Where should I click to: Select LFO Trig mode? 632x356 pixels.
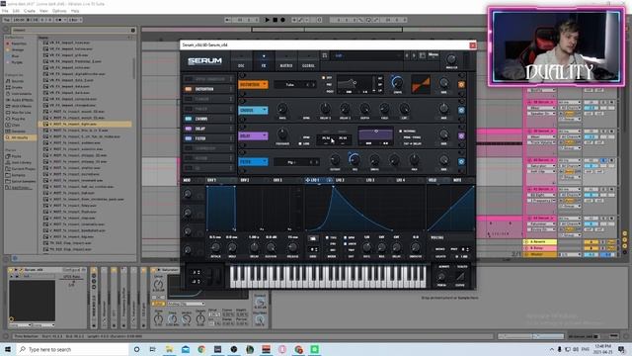point(331,237)
